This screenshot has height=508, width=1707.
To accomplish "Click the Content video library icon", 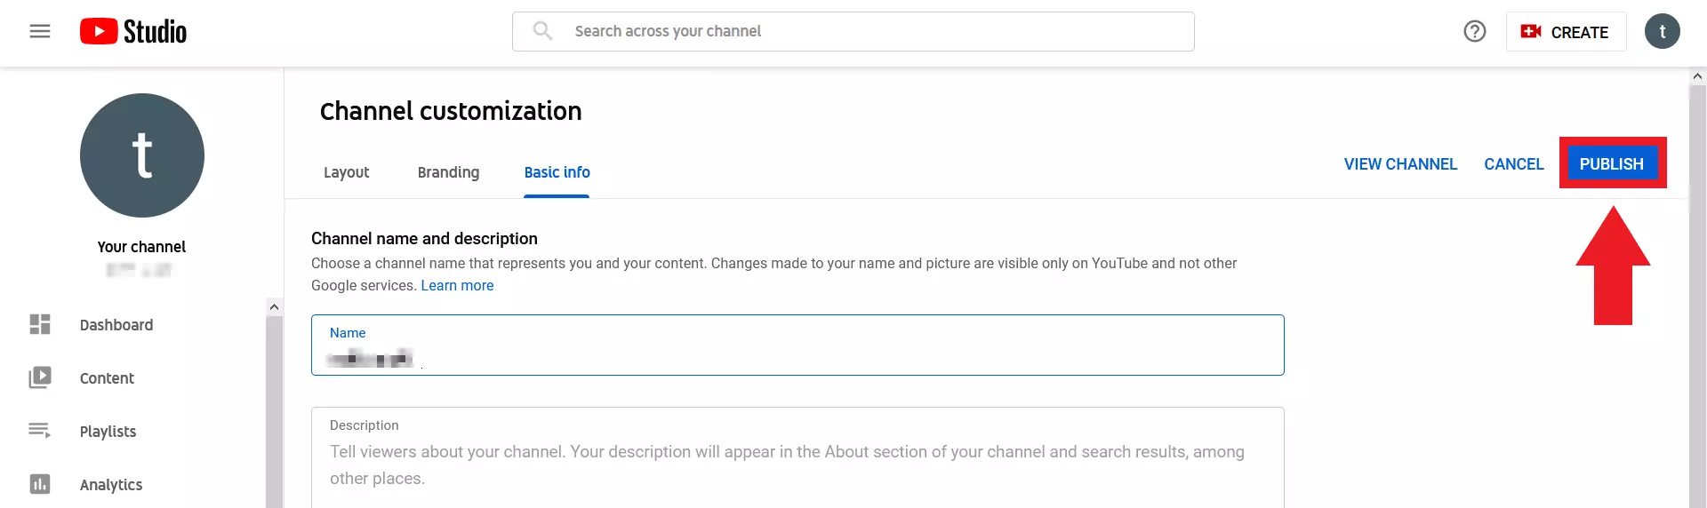I will [40, 378].
